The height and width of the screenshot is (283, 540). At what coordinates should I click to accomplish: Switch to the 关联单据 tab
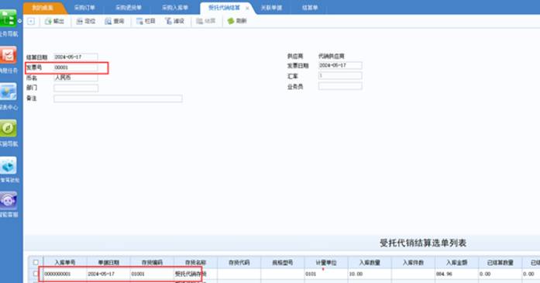click(271, 8)
